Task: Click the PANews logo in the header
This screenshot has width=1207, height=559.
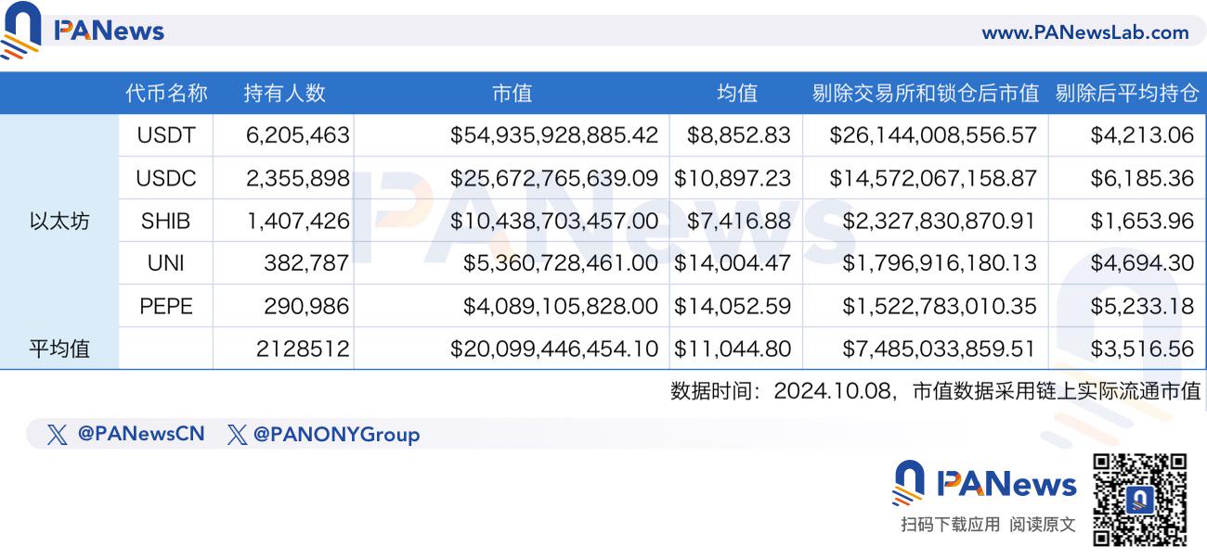Action: [x=84, y=31]
